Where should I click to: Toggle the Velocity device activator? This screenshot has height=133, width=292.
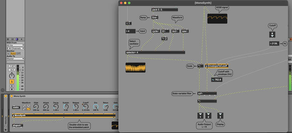[x=6, y=96]
